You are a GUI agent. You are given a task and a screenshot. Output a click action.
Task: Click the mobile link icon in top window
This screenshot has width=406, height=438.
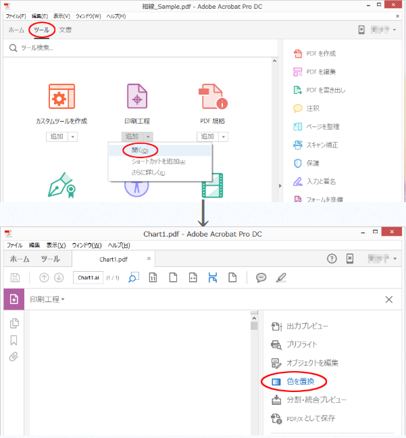click(x=361, y=30)
